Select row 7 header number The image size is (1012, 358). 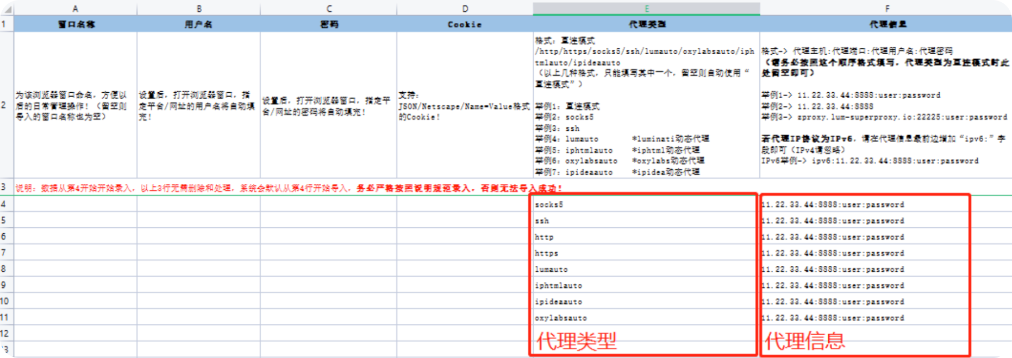[x=7, y=253]
